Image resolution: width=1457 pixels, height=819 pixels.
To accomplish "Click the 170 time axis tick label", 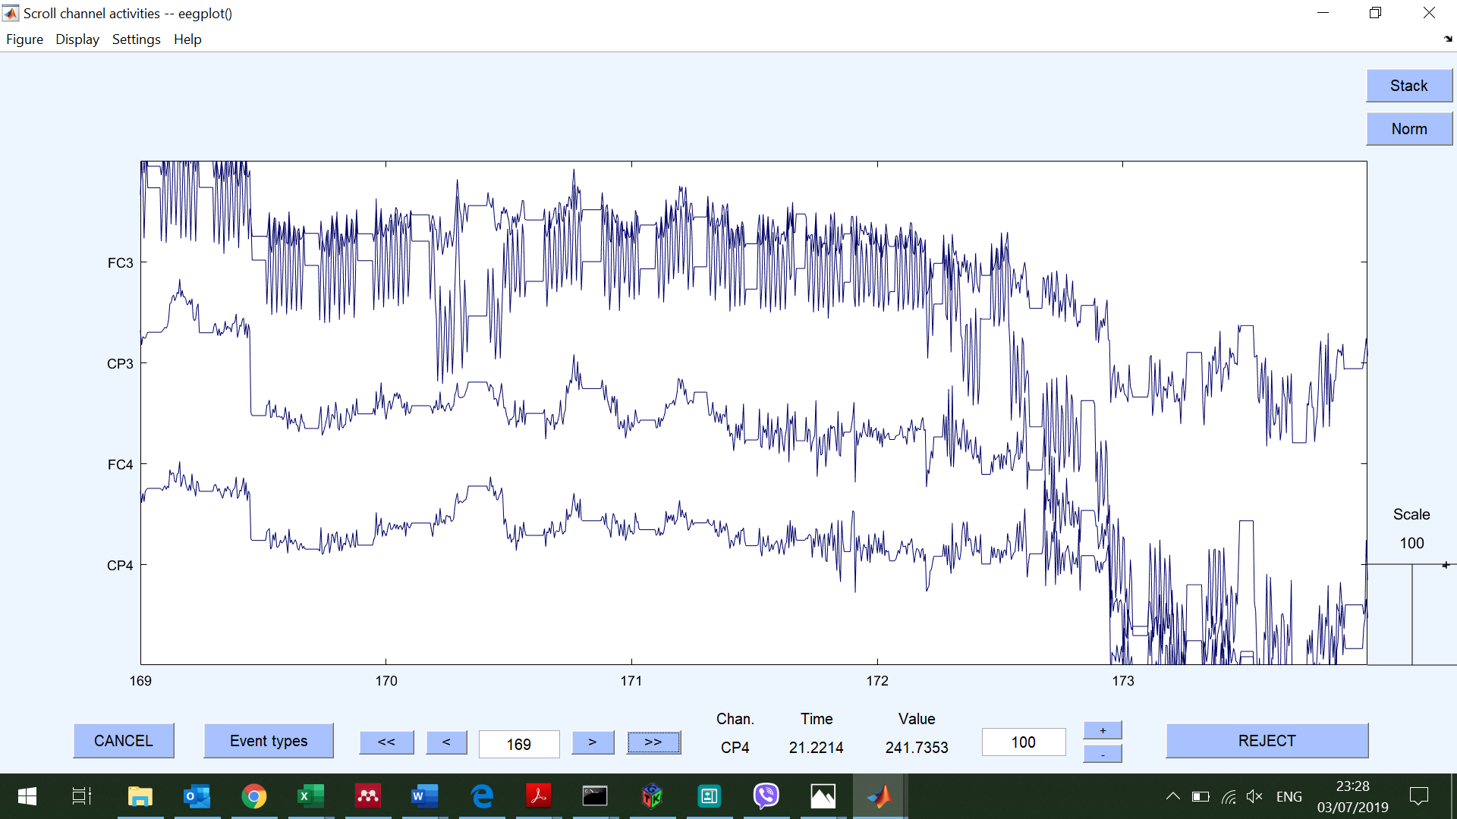I will tap(386, 681).
